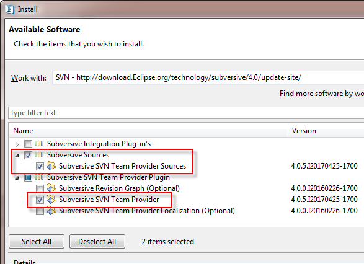This screenshot has height=264, width=364.
Task: Click the Select All button
Action: tap(37, 242)
